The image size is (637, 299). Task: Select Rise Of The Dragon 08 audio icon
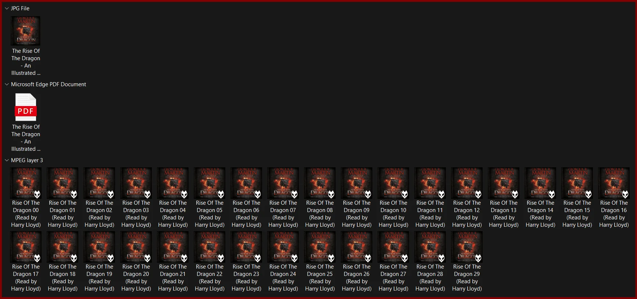click(320, 183)
